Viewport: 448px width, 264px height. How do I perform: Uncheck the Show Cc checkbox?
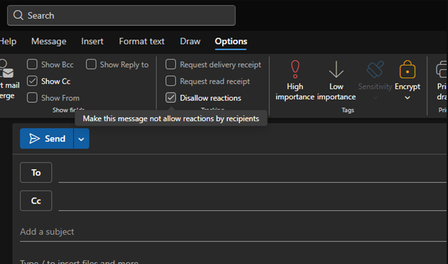click(x=32, y=81)
